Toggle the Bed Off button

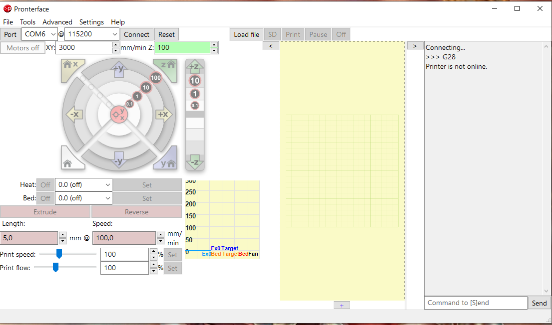point(45,198)
